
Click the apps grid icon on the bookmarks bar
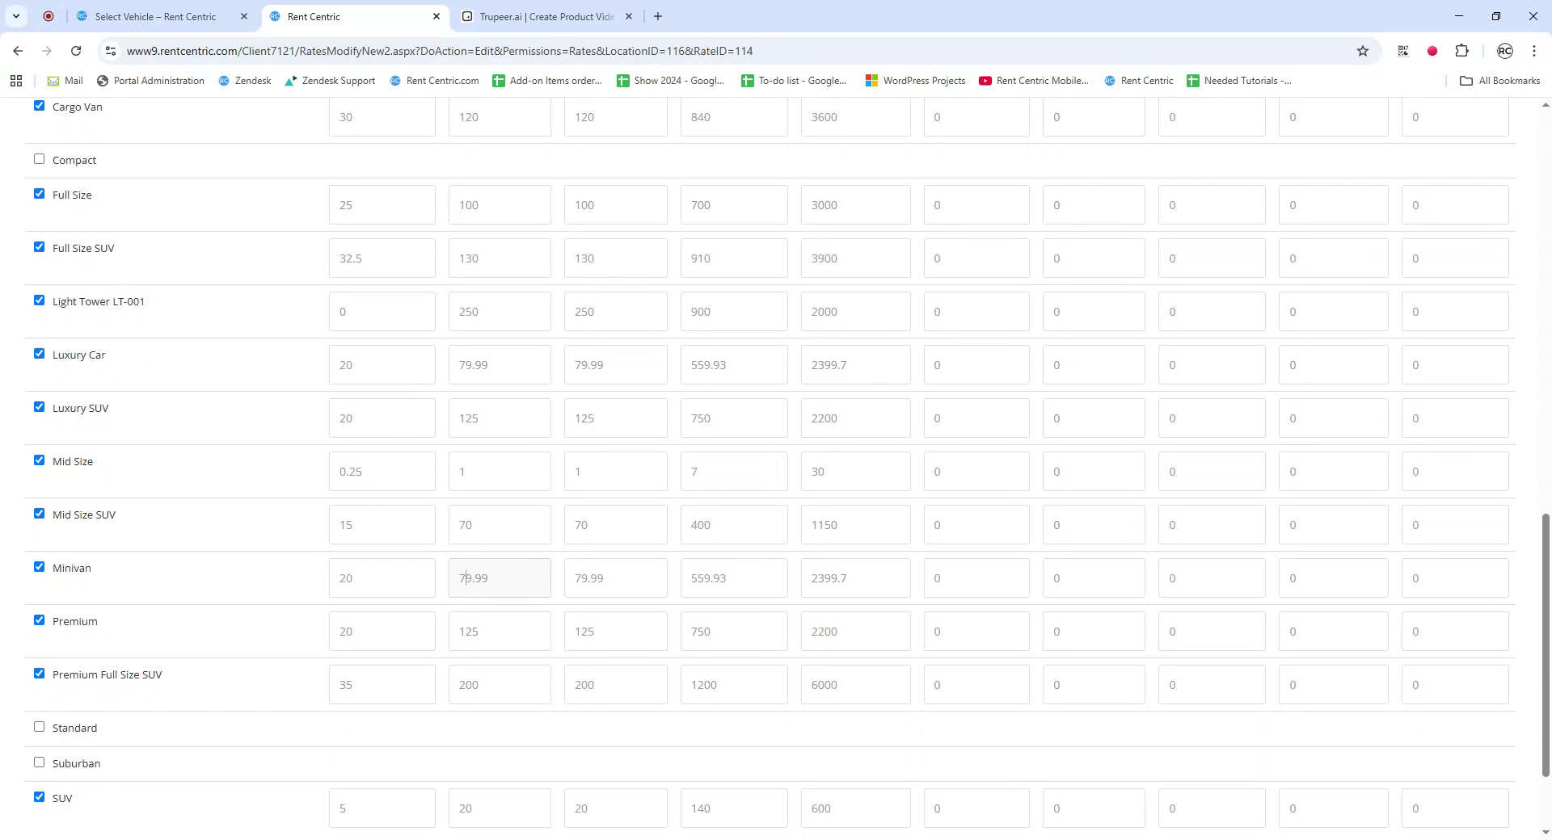pos(15,81)
